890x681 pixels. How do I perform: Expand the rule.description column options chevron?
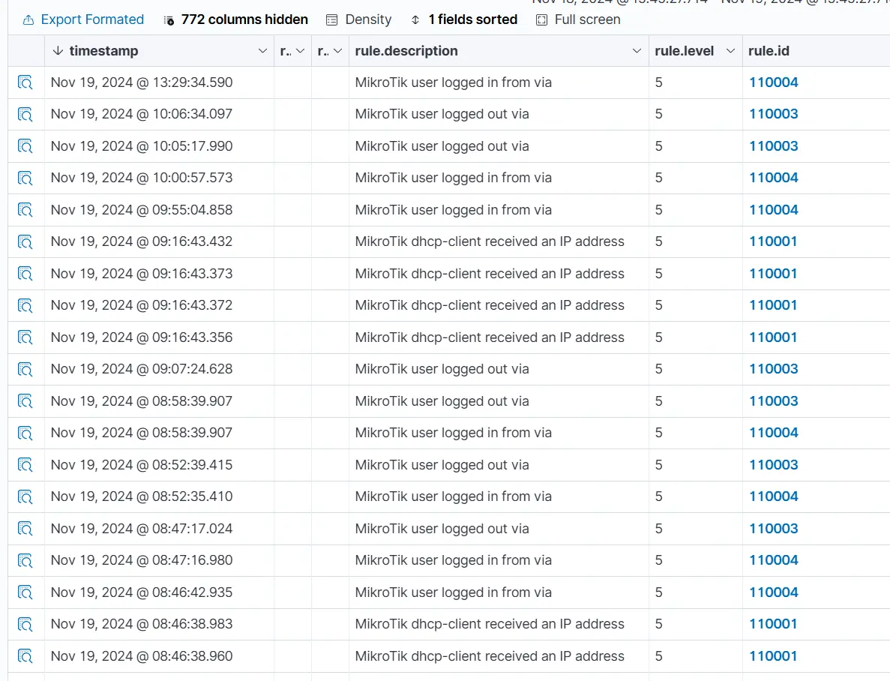(x=637, y=51)
